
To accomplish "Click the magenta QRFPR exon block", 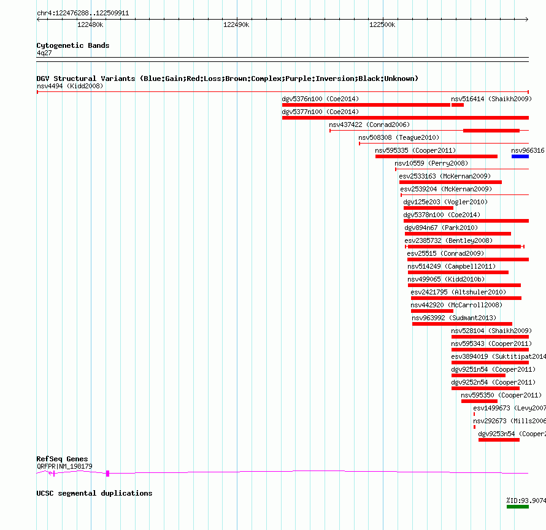I will click(107, 474).
